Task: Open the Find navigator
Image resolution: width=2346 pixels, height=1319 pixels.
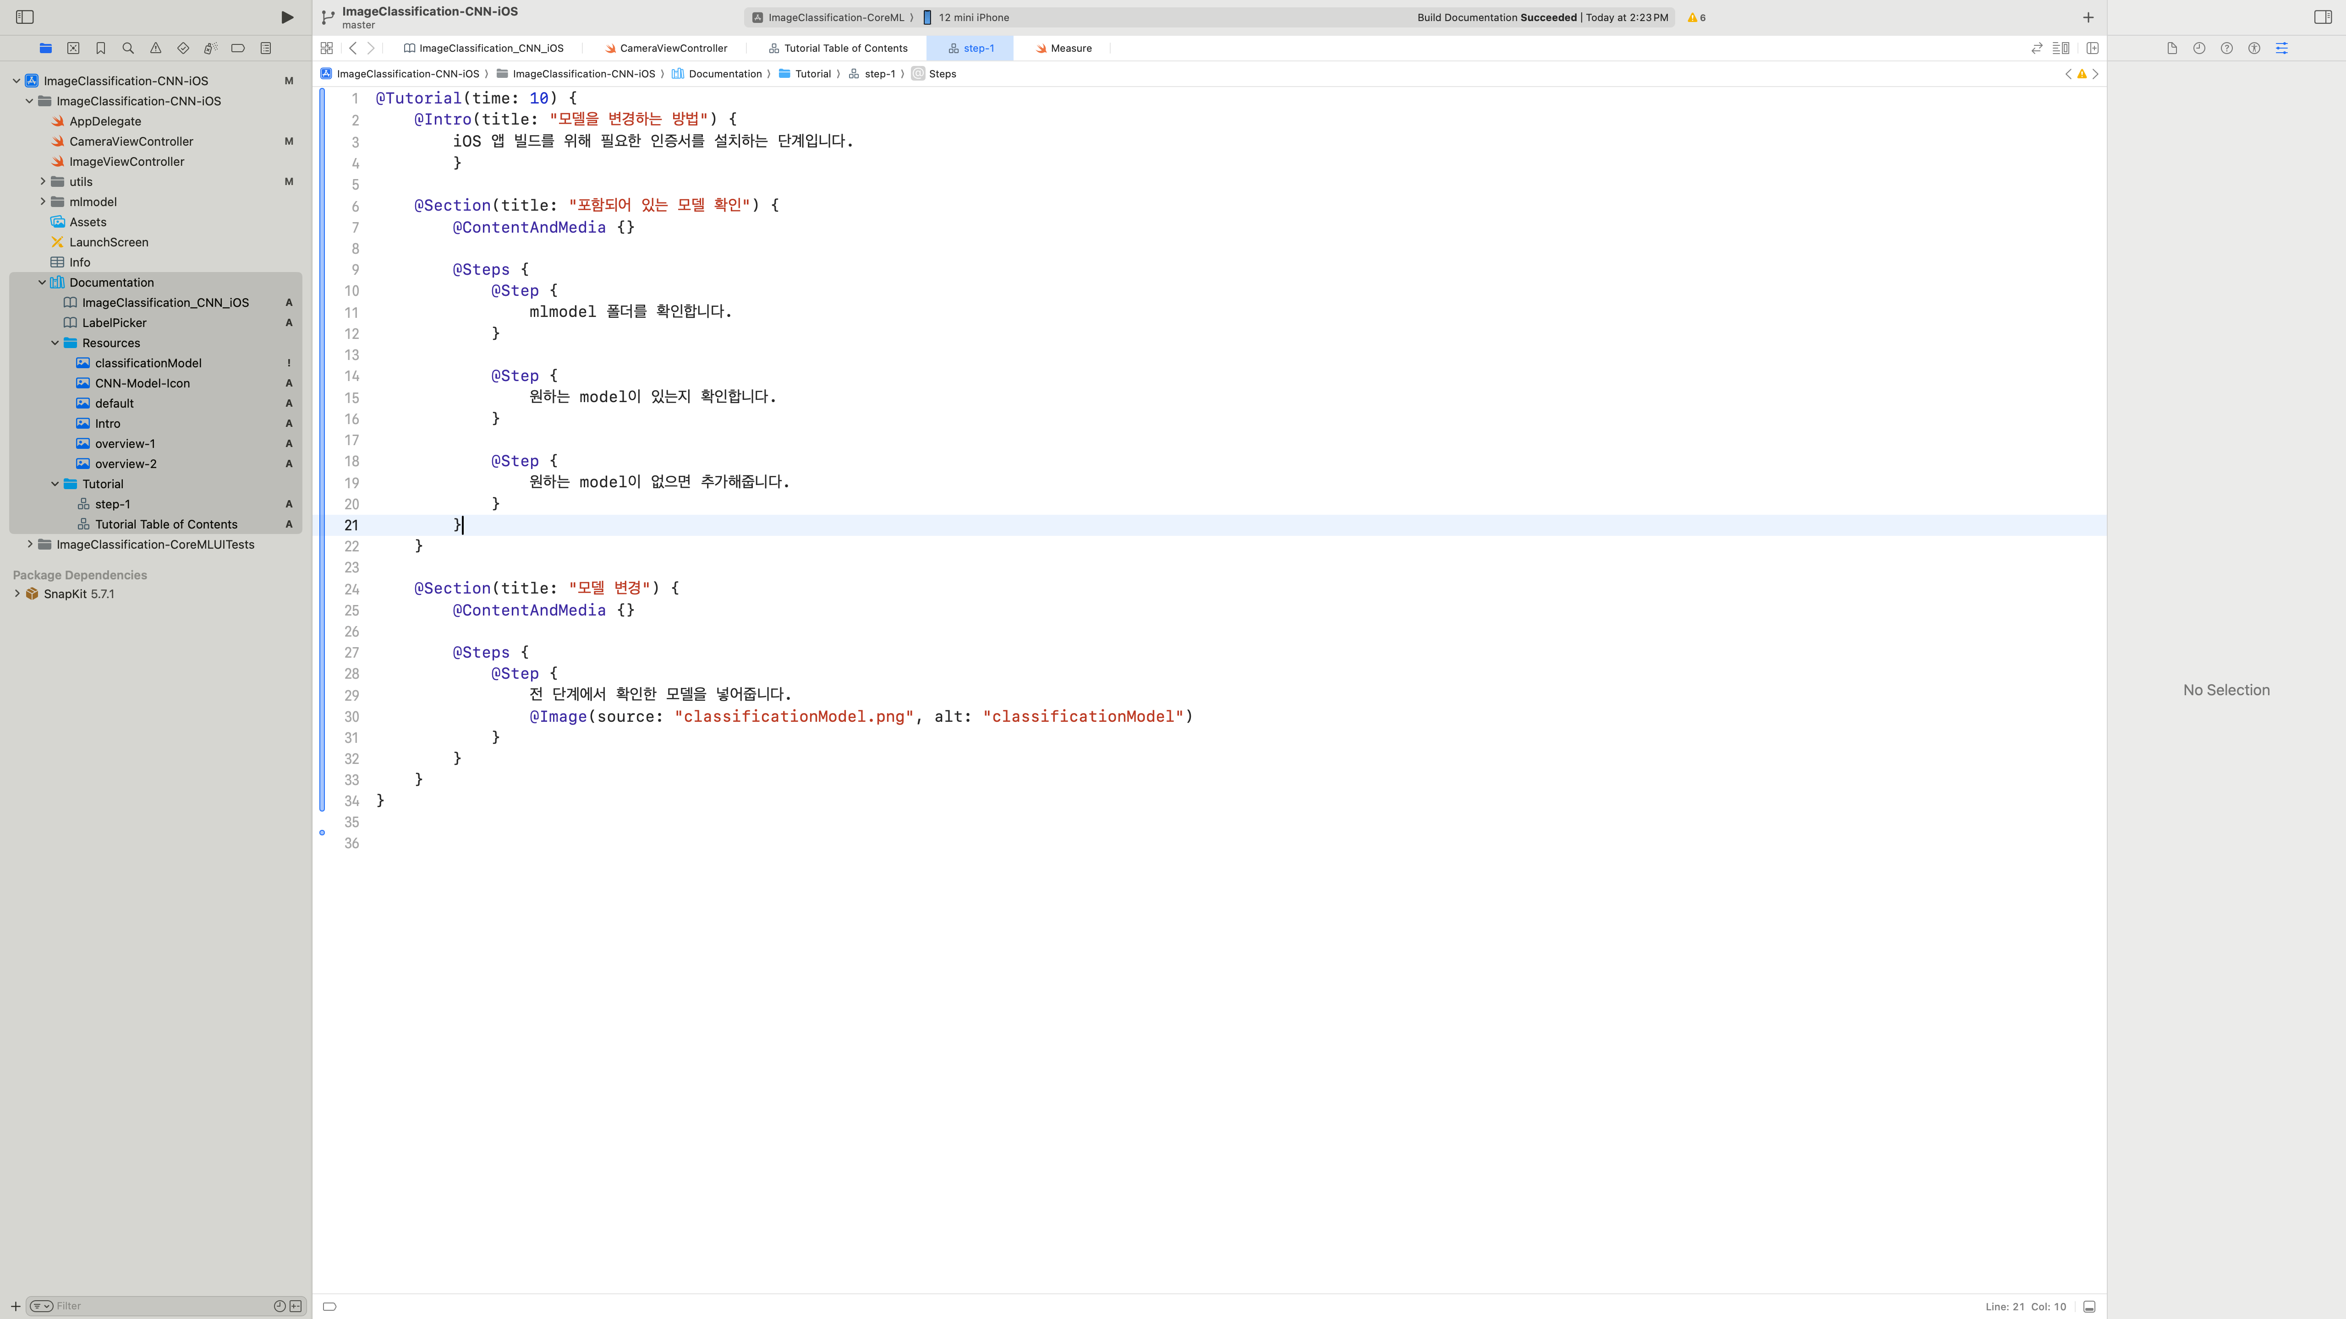Action: (128, 48)
